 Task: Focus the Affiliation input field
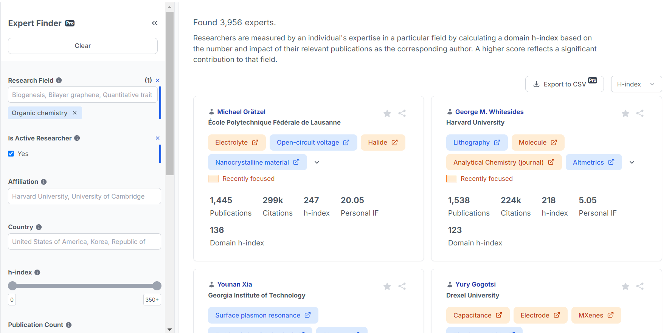coord(84,196)
